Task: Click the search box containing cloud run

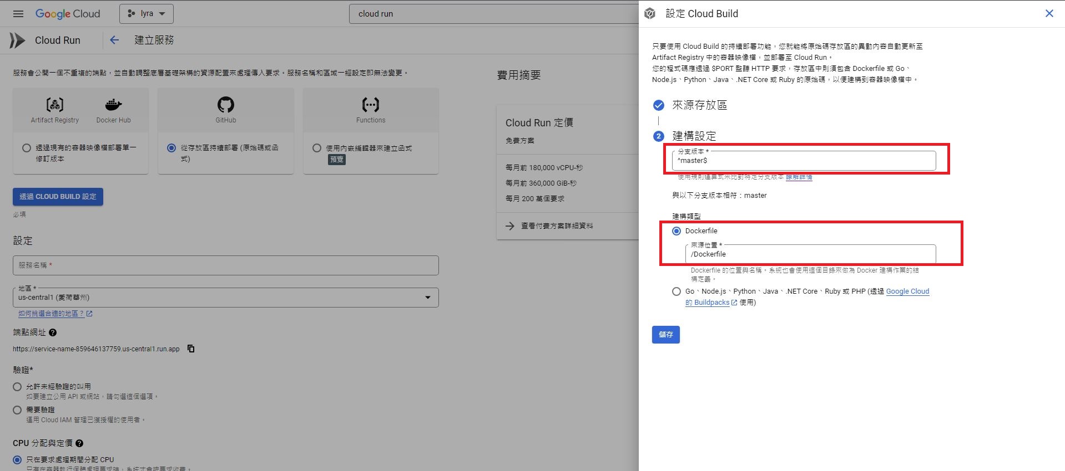Action: click(x=494, y=14)
